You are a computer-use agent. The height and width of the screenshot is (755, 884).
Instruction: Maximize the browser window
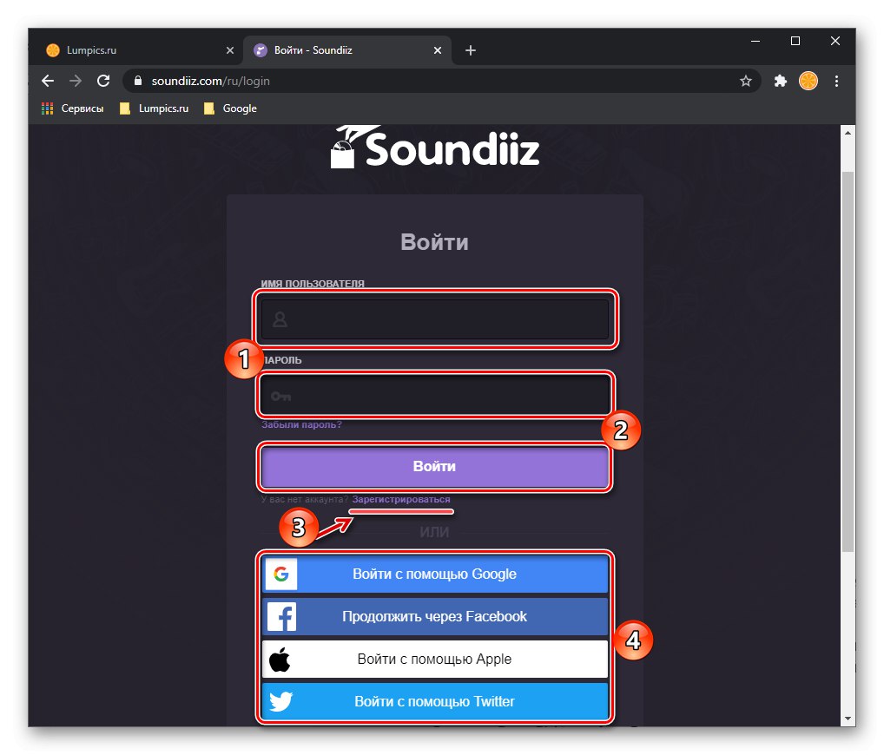pyautogui.click(x=795, y=41)
